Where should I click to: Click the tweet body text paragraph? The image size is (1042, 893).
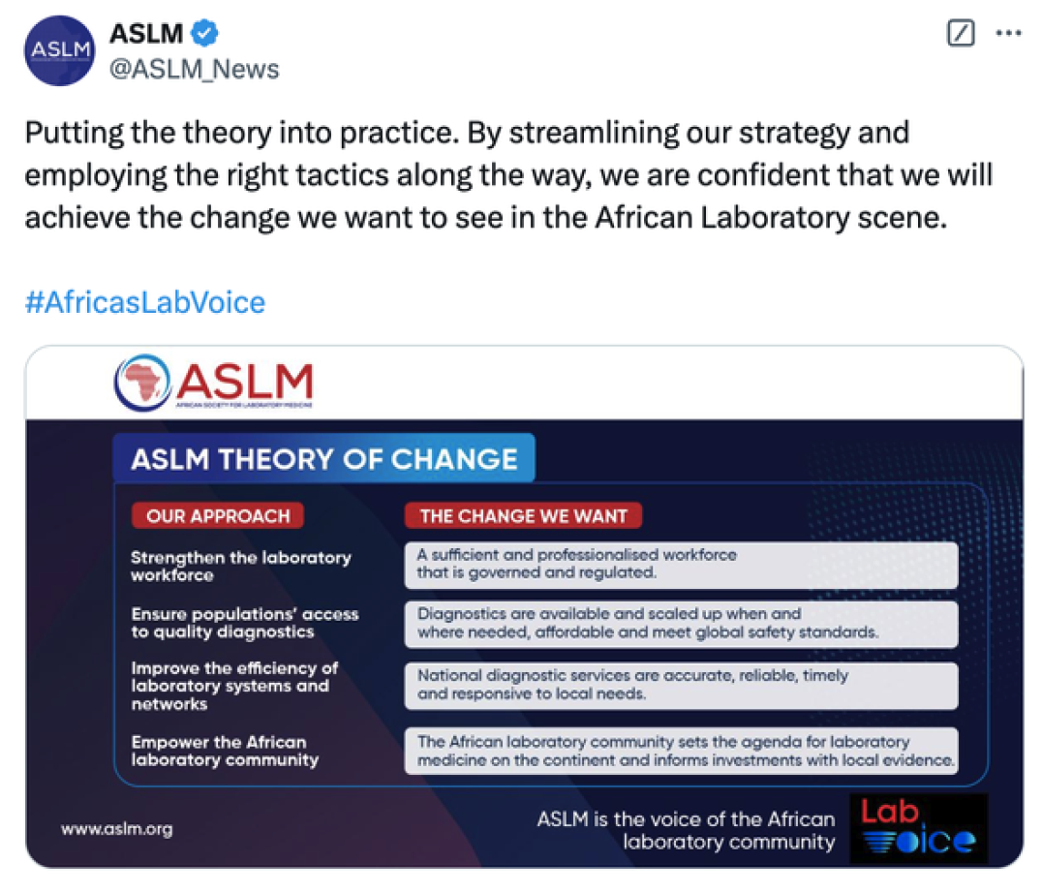[509, 174]
